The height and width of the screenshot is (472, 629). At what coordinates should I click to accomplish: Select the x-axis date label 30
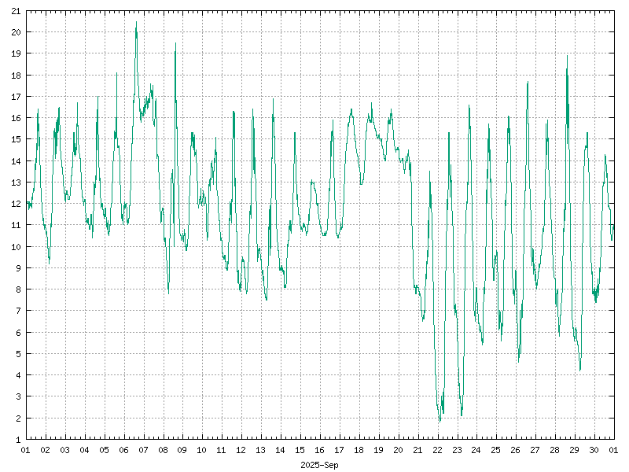point(594,450)
